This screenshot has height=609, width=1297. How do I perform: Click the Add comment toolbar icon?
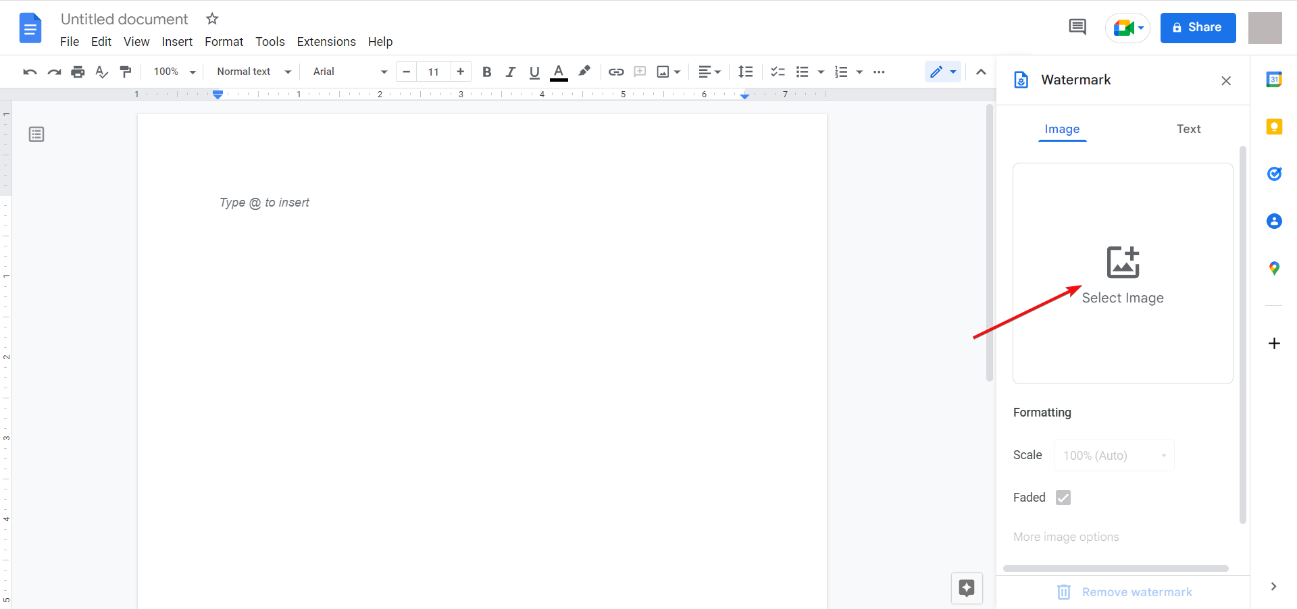pyautogui.click(x=640, y=72)
